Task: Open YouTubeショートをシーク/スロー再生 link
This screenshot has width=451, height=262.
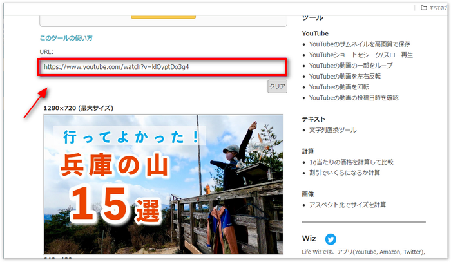Action: (x=360, y=55)
